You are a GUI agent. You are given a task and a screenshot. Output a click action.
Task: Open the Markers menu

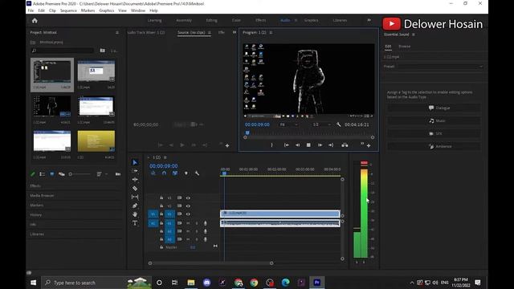point(88,10)
